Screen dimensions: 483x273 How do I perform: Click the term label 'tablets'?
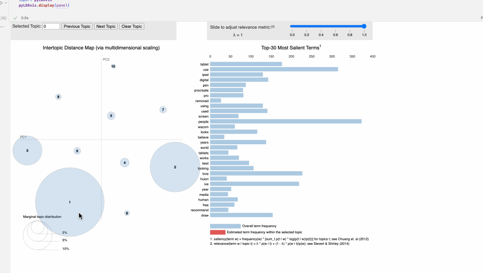pyautogui.click(x=203, y=153)
